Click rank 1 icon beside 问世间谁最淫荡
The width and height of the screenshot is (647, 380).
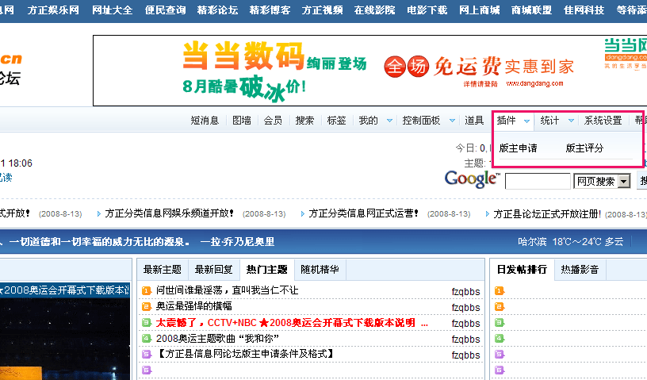147,291
